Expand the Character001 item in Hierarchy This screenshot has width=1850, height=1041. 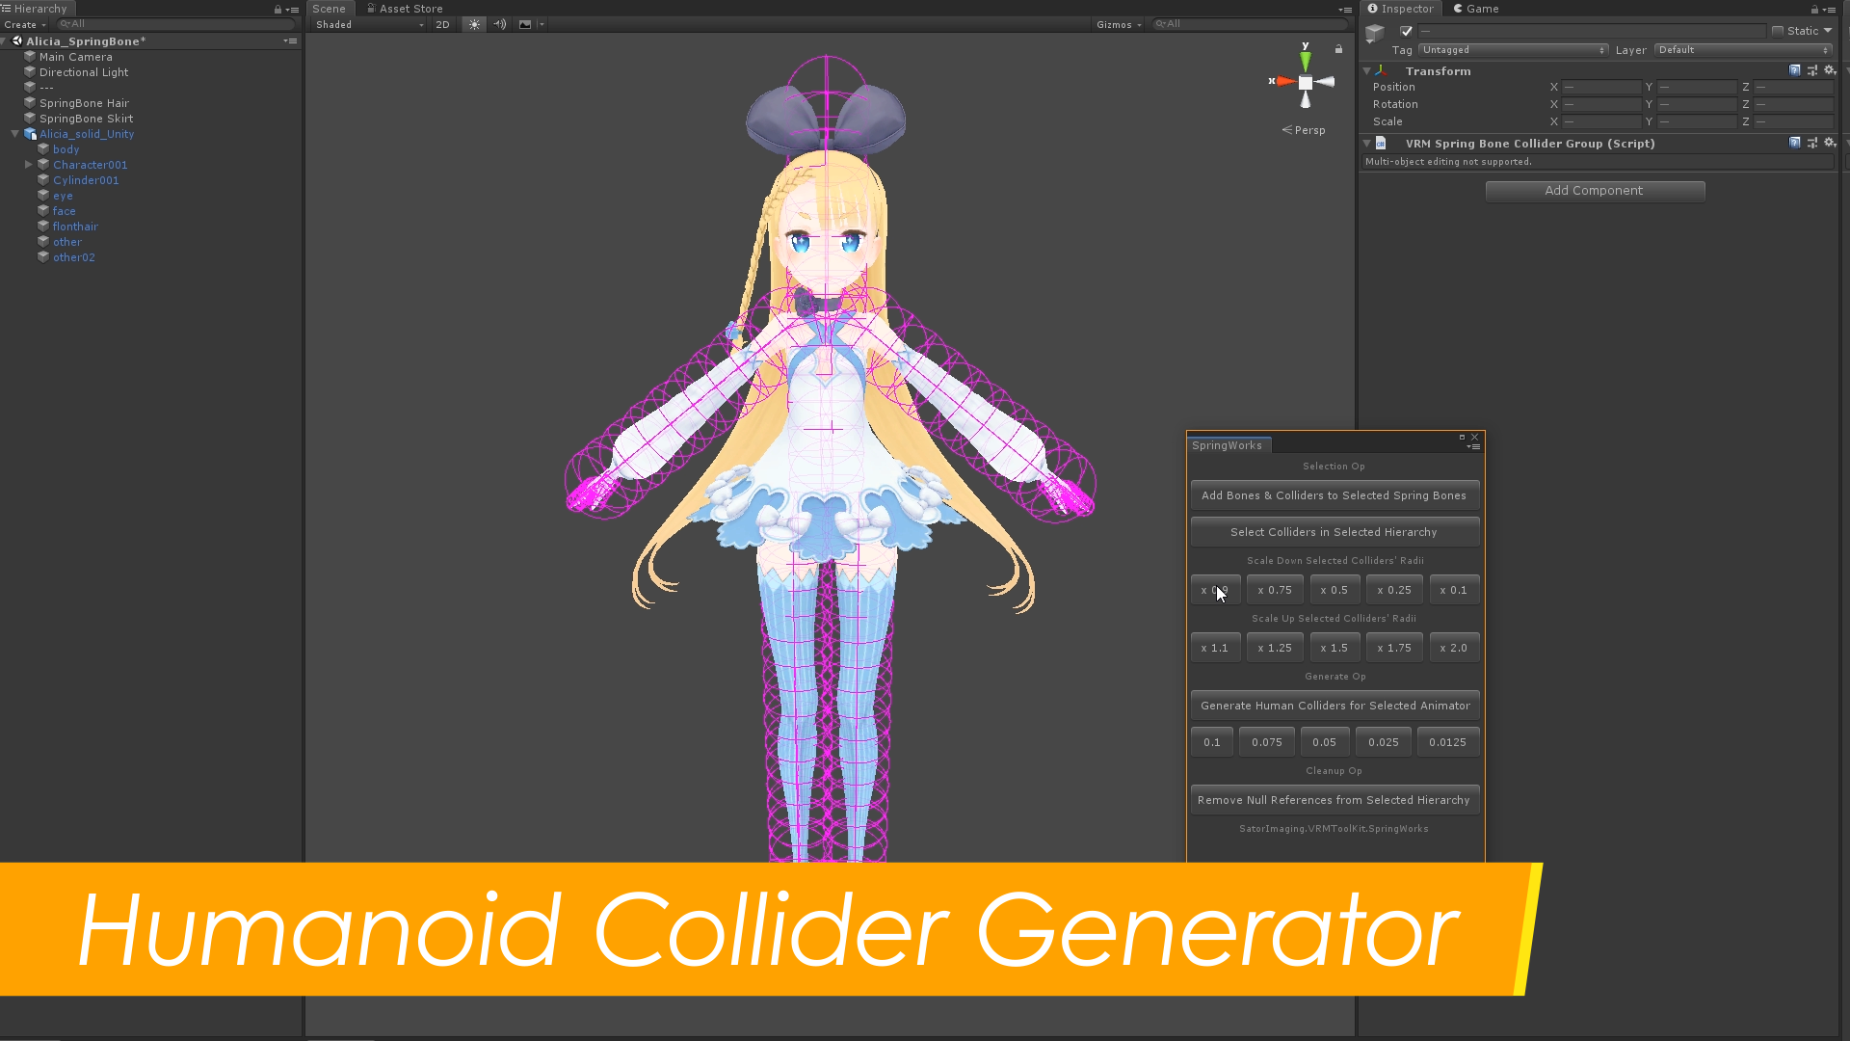click(x=30, y=164)
